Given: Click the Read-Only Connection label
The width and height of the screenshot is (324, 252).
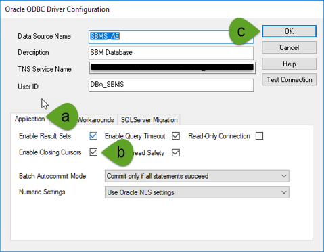Looking at the screenshot, I should [x=219, y=136].
